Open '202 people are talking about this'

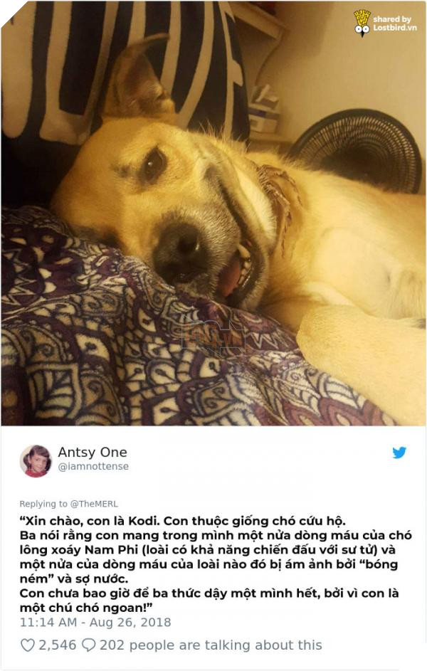pyautogui.click(x=211, y=645)
